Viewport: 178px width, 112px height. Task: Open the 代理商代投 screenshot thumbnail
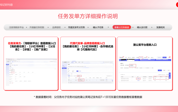pyautogui.click(x=88, y=72)
